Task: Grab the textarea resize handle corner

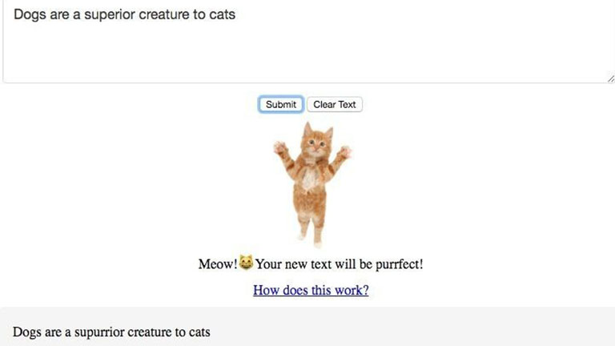Action: click(x=610, y=78)
